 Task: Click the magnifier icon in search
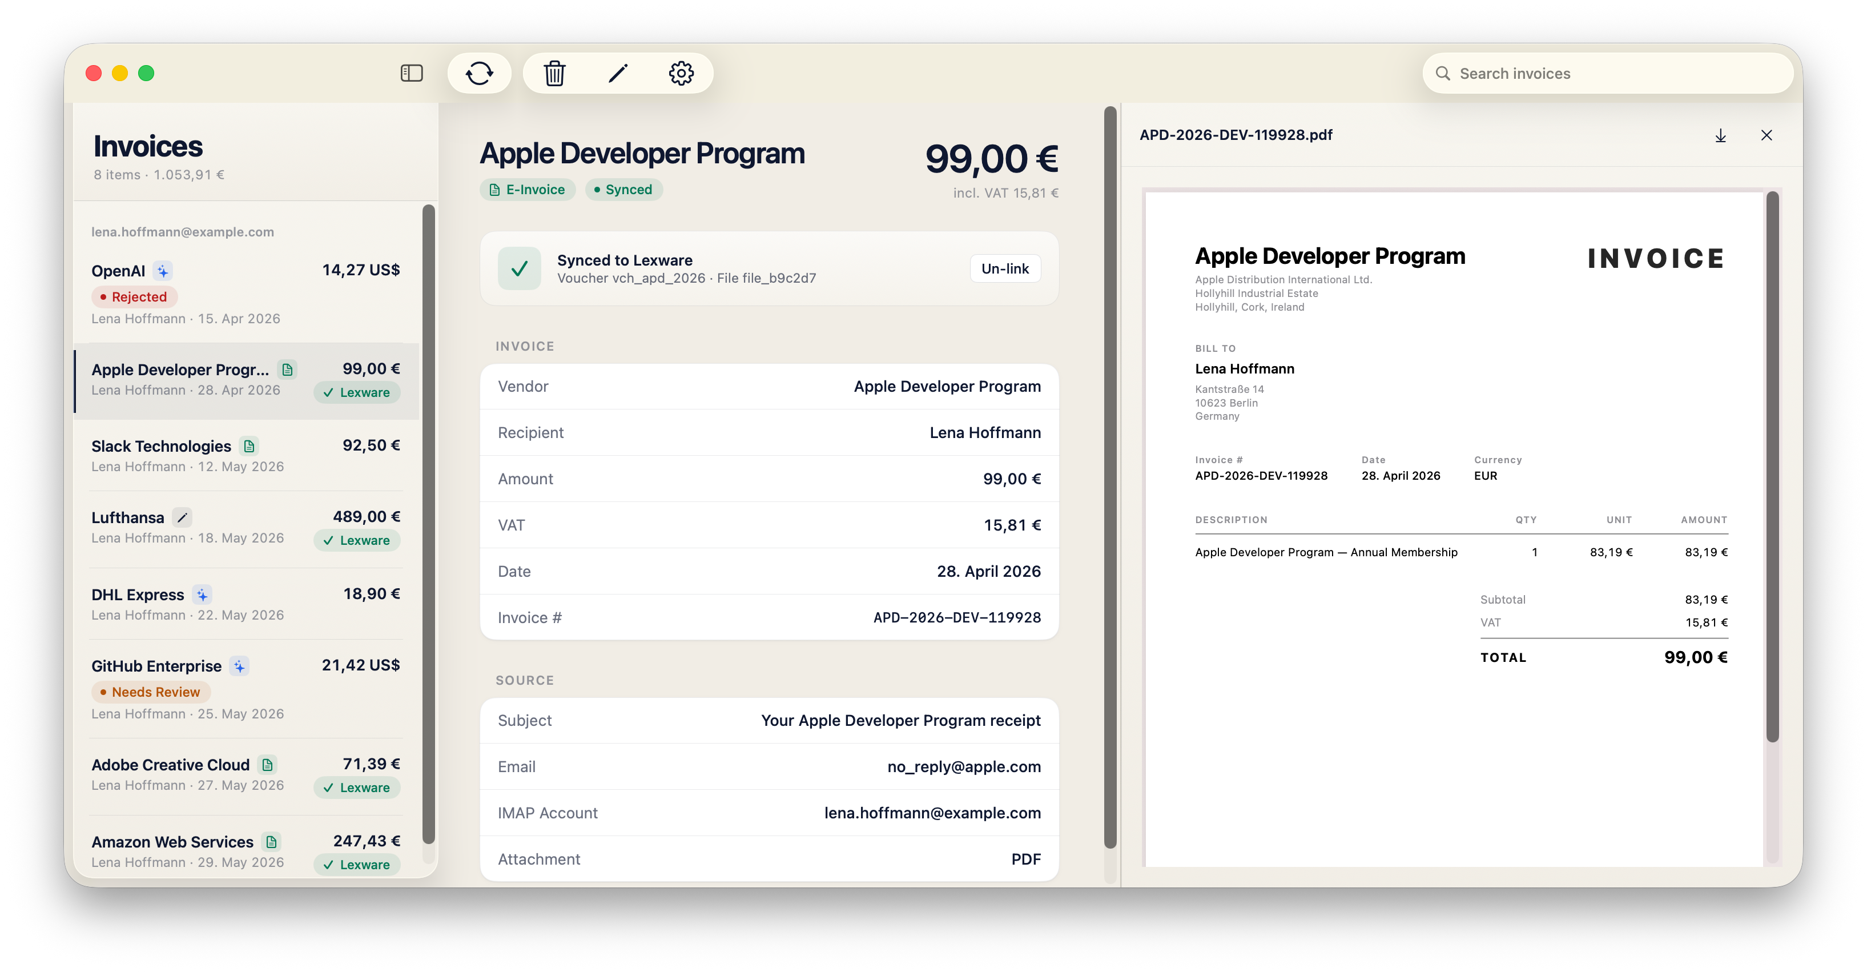click(x=1442, y=73)
